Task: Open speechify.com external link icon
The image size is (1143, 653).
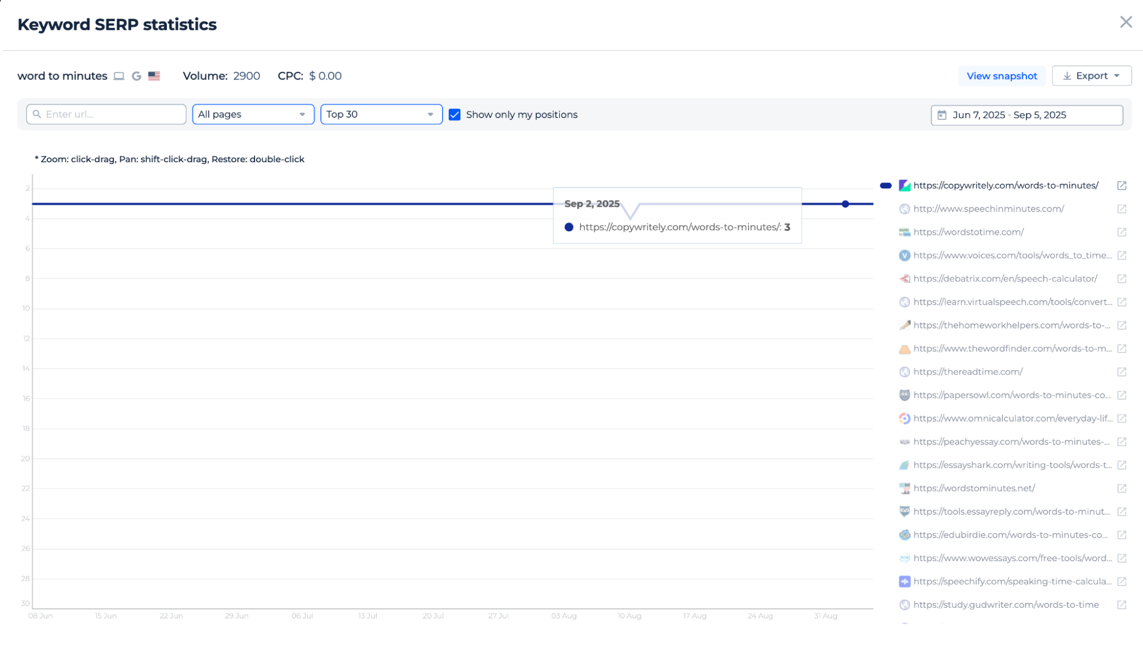Action: [x=1122, y=582]
